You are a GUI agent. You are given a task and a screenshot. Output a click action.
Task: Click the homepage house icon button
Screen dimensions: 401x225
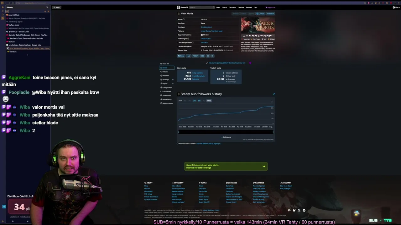point(208,56)
